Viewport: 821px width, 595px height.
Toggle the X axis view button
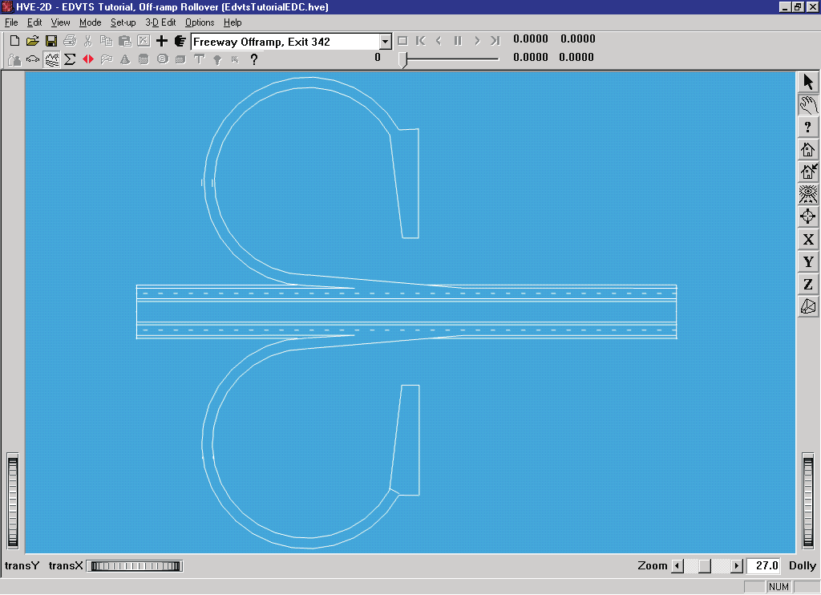coord(808,239)
